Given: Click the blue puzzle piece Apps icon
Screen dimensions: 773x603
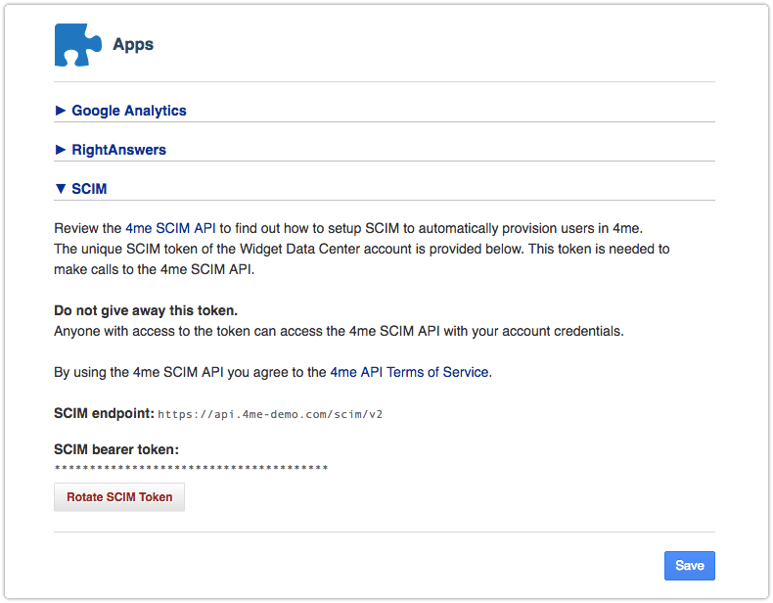Looking at the screenshot, I should [x=78, y=45].
